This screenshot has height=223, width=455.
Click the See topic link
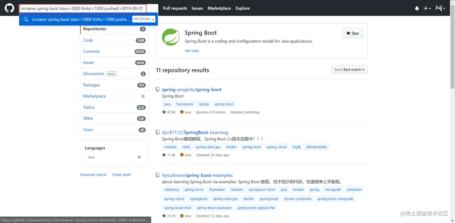(192, 50)
